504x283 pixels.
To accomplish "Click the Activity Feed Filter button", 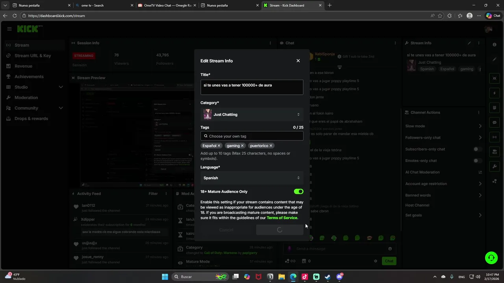I will click(153, 193).
